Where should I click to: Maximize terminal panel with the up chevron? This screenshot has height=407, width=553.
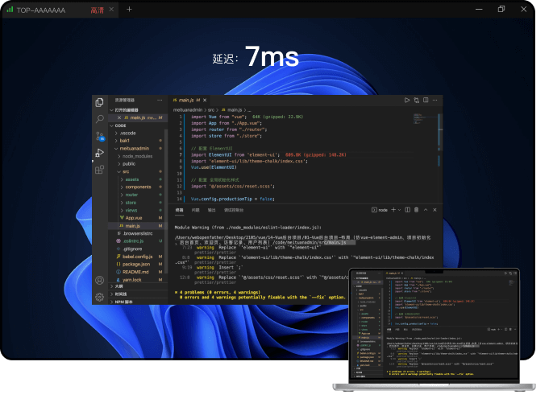[426, 209]
